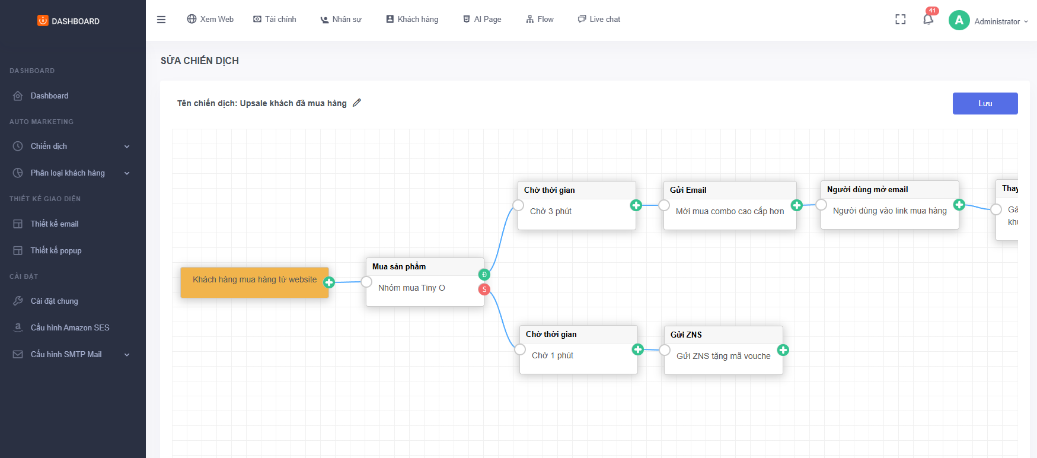This screenshot has height=458, width=1037.
Task: Click the green plus on the 'Gửi Email' node
Action: tap(796, 205)
